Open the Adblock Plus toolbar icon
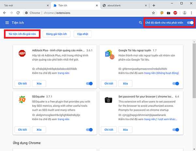 [x=175, y=13]
